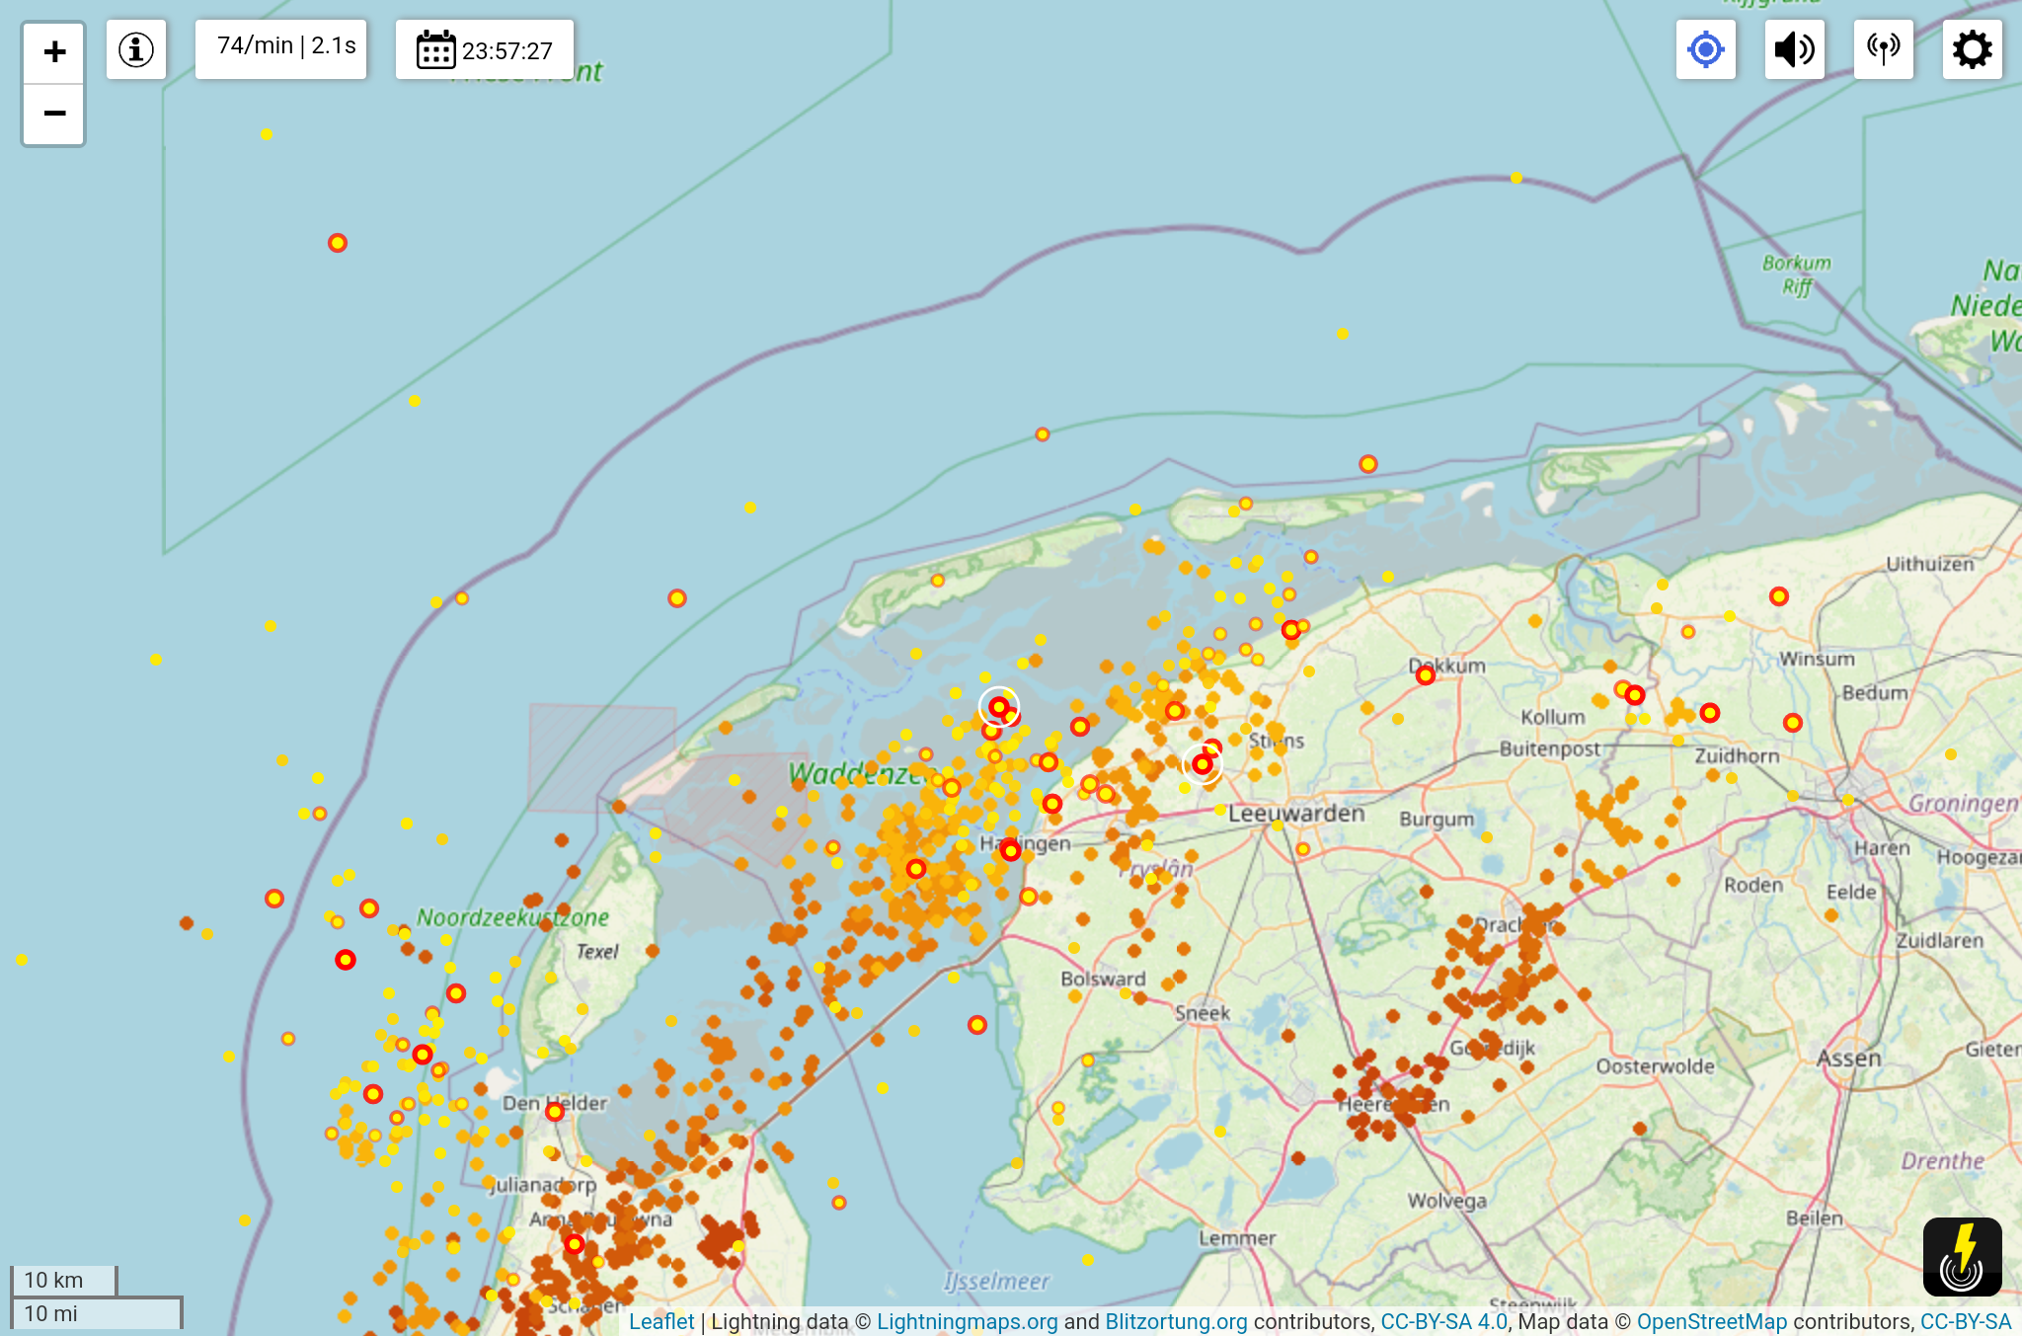Open the Blitzortung.org link

click(x=1176, y=1321)
